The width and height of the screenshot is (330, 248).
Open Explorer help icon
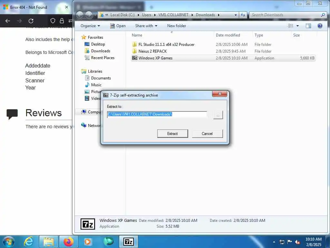coord(320,26)
